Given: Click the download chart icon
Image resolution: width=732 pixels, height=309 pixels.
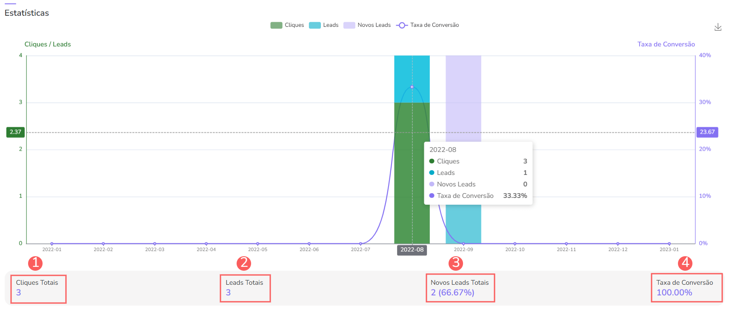Looking at the screenshot, I should tap(718, 27).
